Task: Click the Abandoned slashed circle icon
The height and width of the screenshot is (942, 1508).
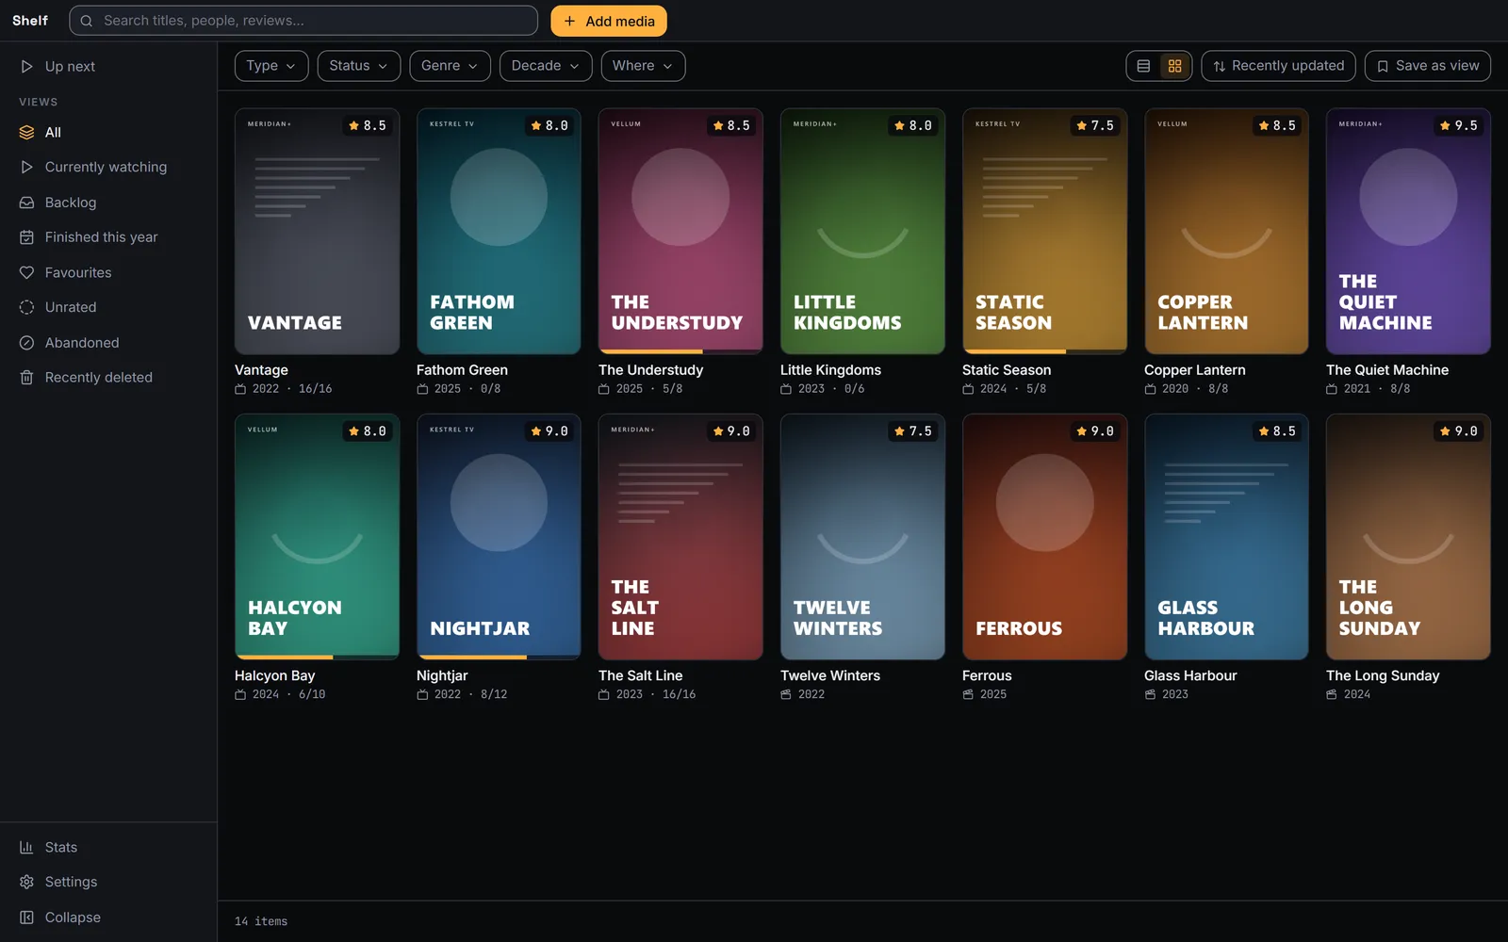Action: coord(26,343)
